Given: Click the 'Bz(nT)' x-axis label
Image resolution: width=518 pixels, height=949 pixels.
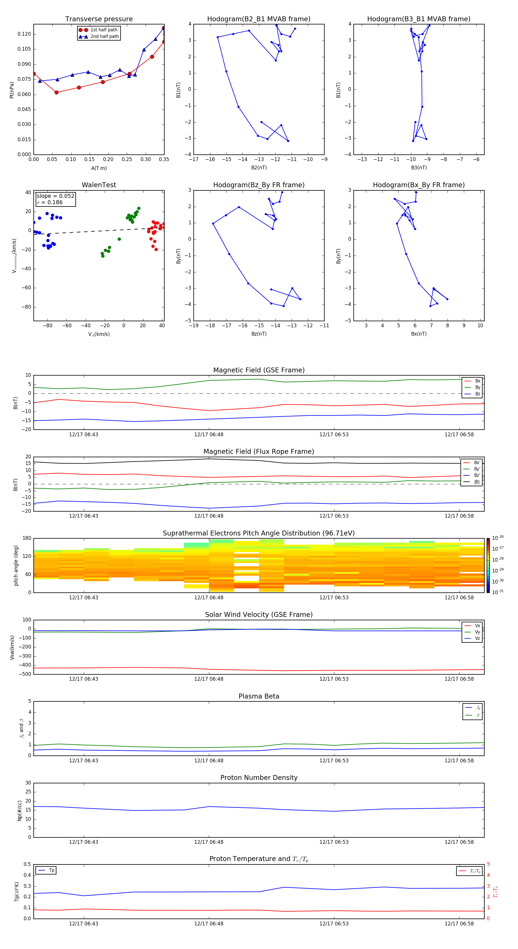Looking at the screenshot, I should (259, 334).
